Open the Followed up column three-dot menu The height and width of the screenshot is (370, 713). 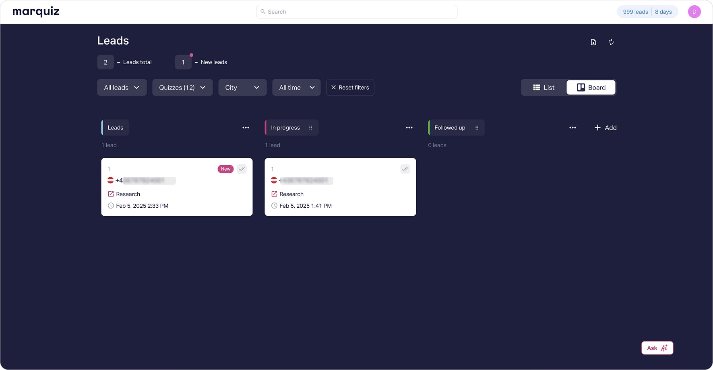tap(572, 128)
